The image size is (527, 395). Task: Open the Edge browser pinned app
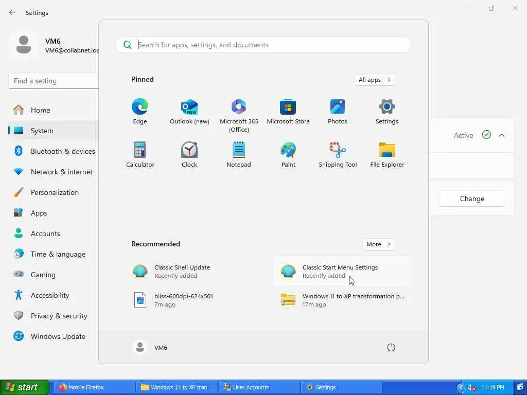coord(140,112)
